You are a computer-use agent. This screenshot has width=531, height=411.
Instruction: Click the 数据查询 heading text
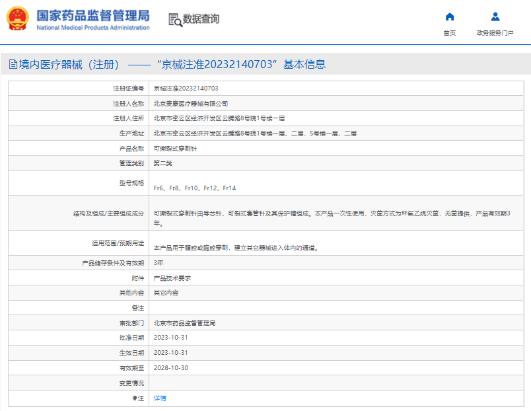201,19
